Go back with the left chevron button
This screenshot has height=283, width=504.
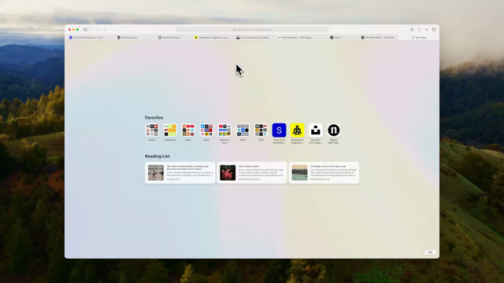[98, 30]
